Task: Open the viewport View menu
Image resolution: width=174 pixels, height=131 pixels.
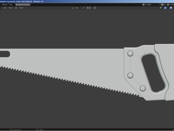Action: pos(5,8)
